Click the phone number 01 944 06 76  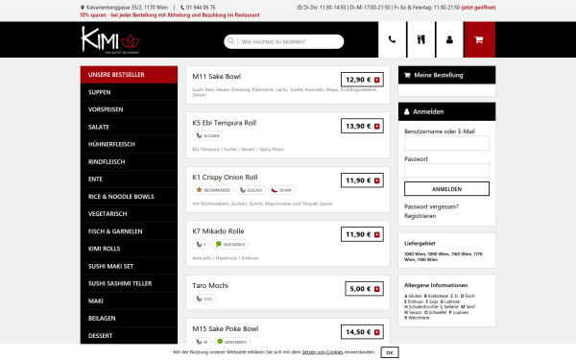[x=201, y=8]
